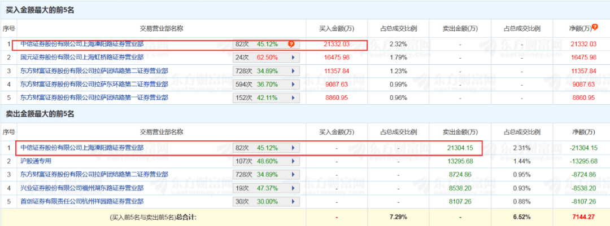Click 卖出金额(万) column header in the sell table
Image resolution: width=610 pixels, height=226 pixels.
pyautogui.click(x=460, y=132)
